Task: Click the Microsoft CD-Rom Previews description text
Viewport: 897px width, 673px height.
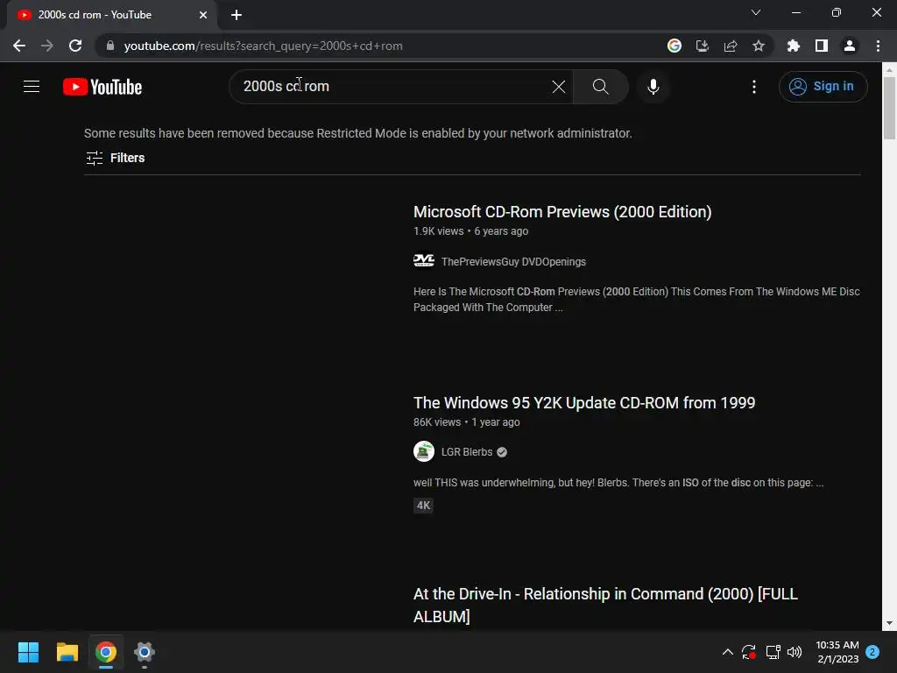Action: tap(636, 300)
